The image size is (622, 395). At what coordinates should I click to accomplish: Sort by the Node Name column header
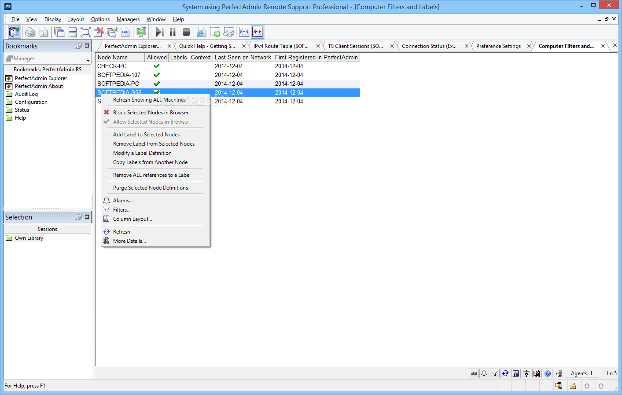[120, 57]
